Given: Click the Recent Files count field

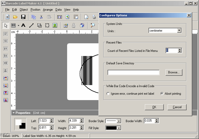Looking at the screenshot, I should tap(172, 51).
